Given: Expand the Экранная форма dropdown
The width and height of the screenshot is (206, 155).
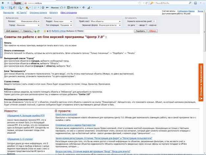Looking at the screenshot, I should tap(109, 25).
